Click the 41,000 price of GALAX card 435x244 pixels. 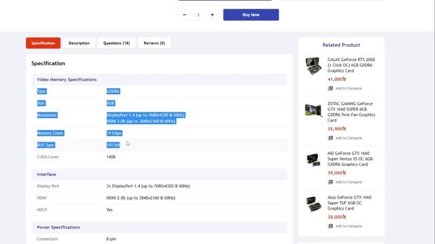click(336, 79)
